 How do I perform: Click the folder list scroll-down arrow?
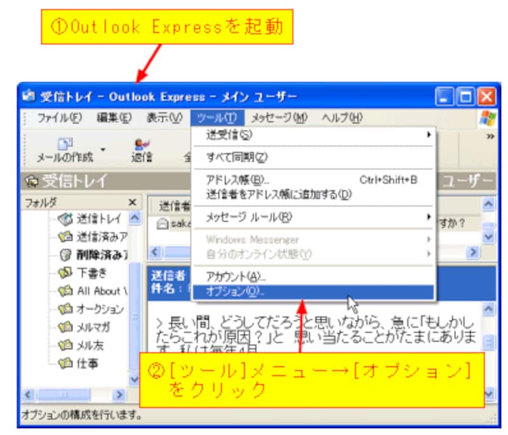pyautogui.click(x=134, y=379)
